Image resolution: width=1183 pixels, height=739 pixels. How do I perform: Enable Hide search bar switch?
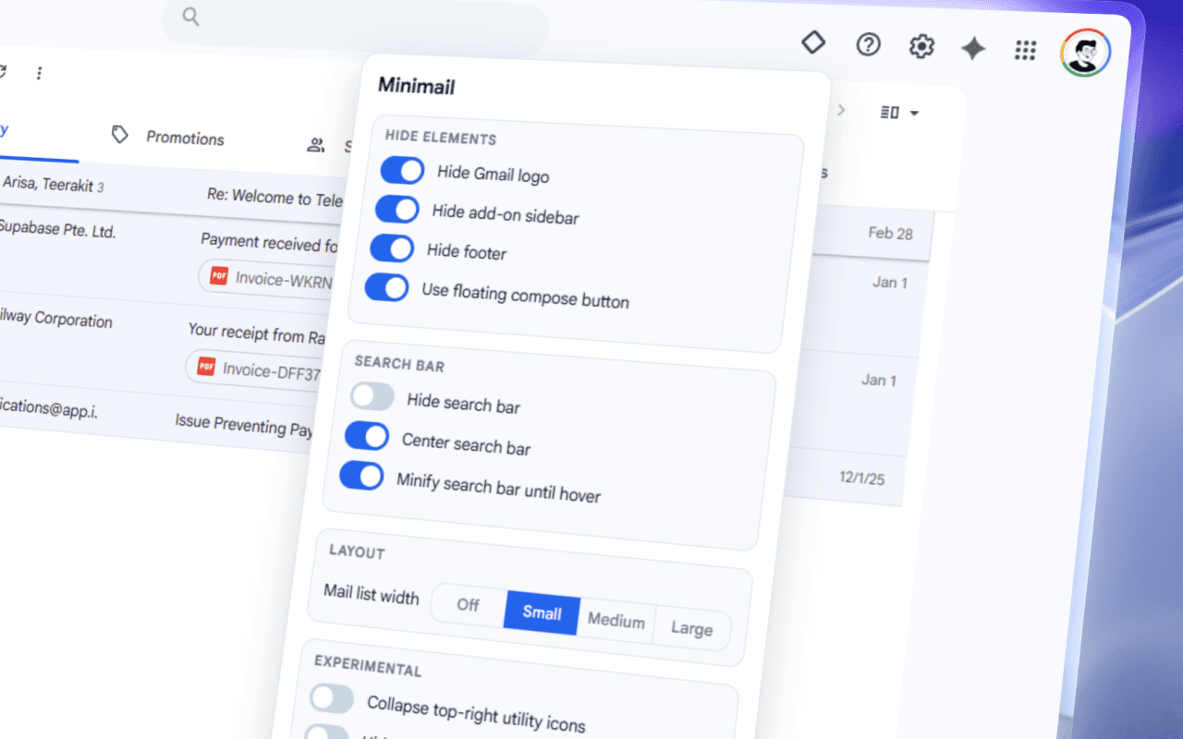372,398
